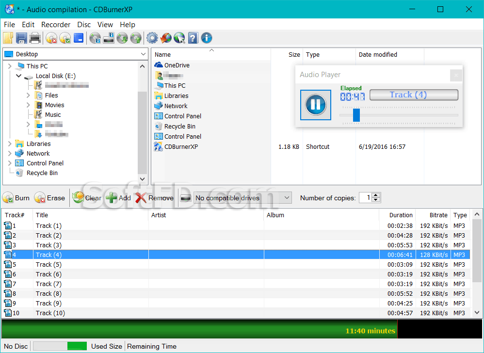Open the Edit menu

(28, 24)
